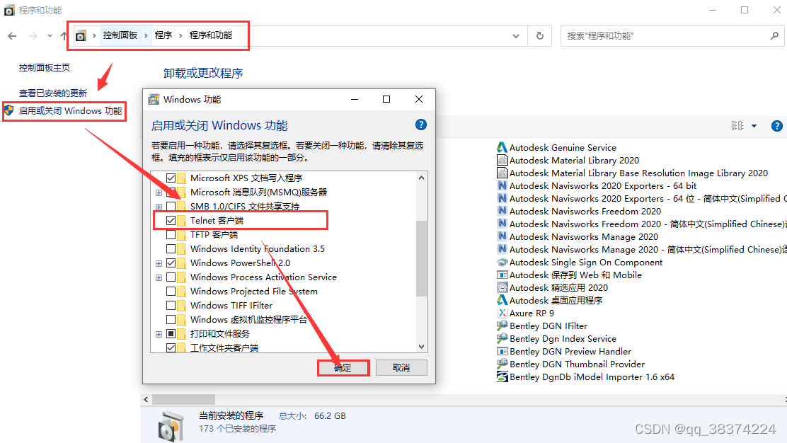
Task: Open 控制面板主页 link
Action: [44, 68]
